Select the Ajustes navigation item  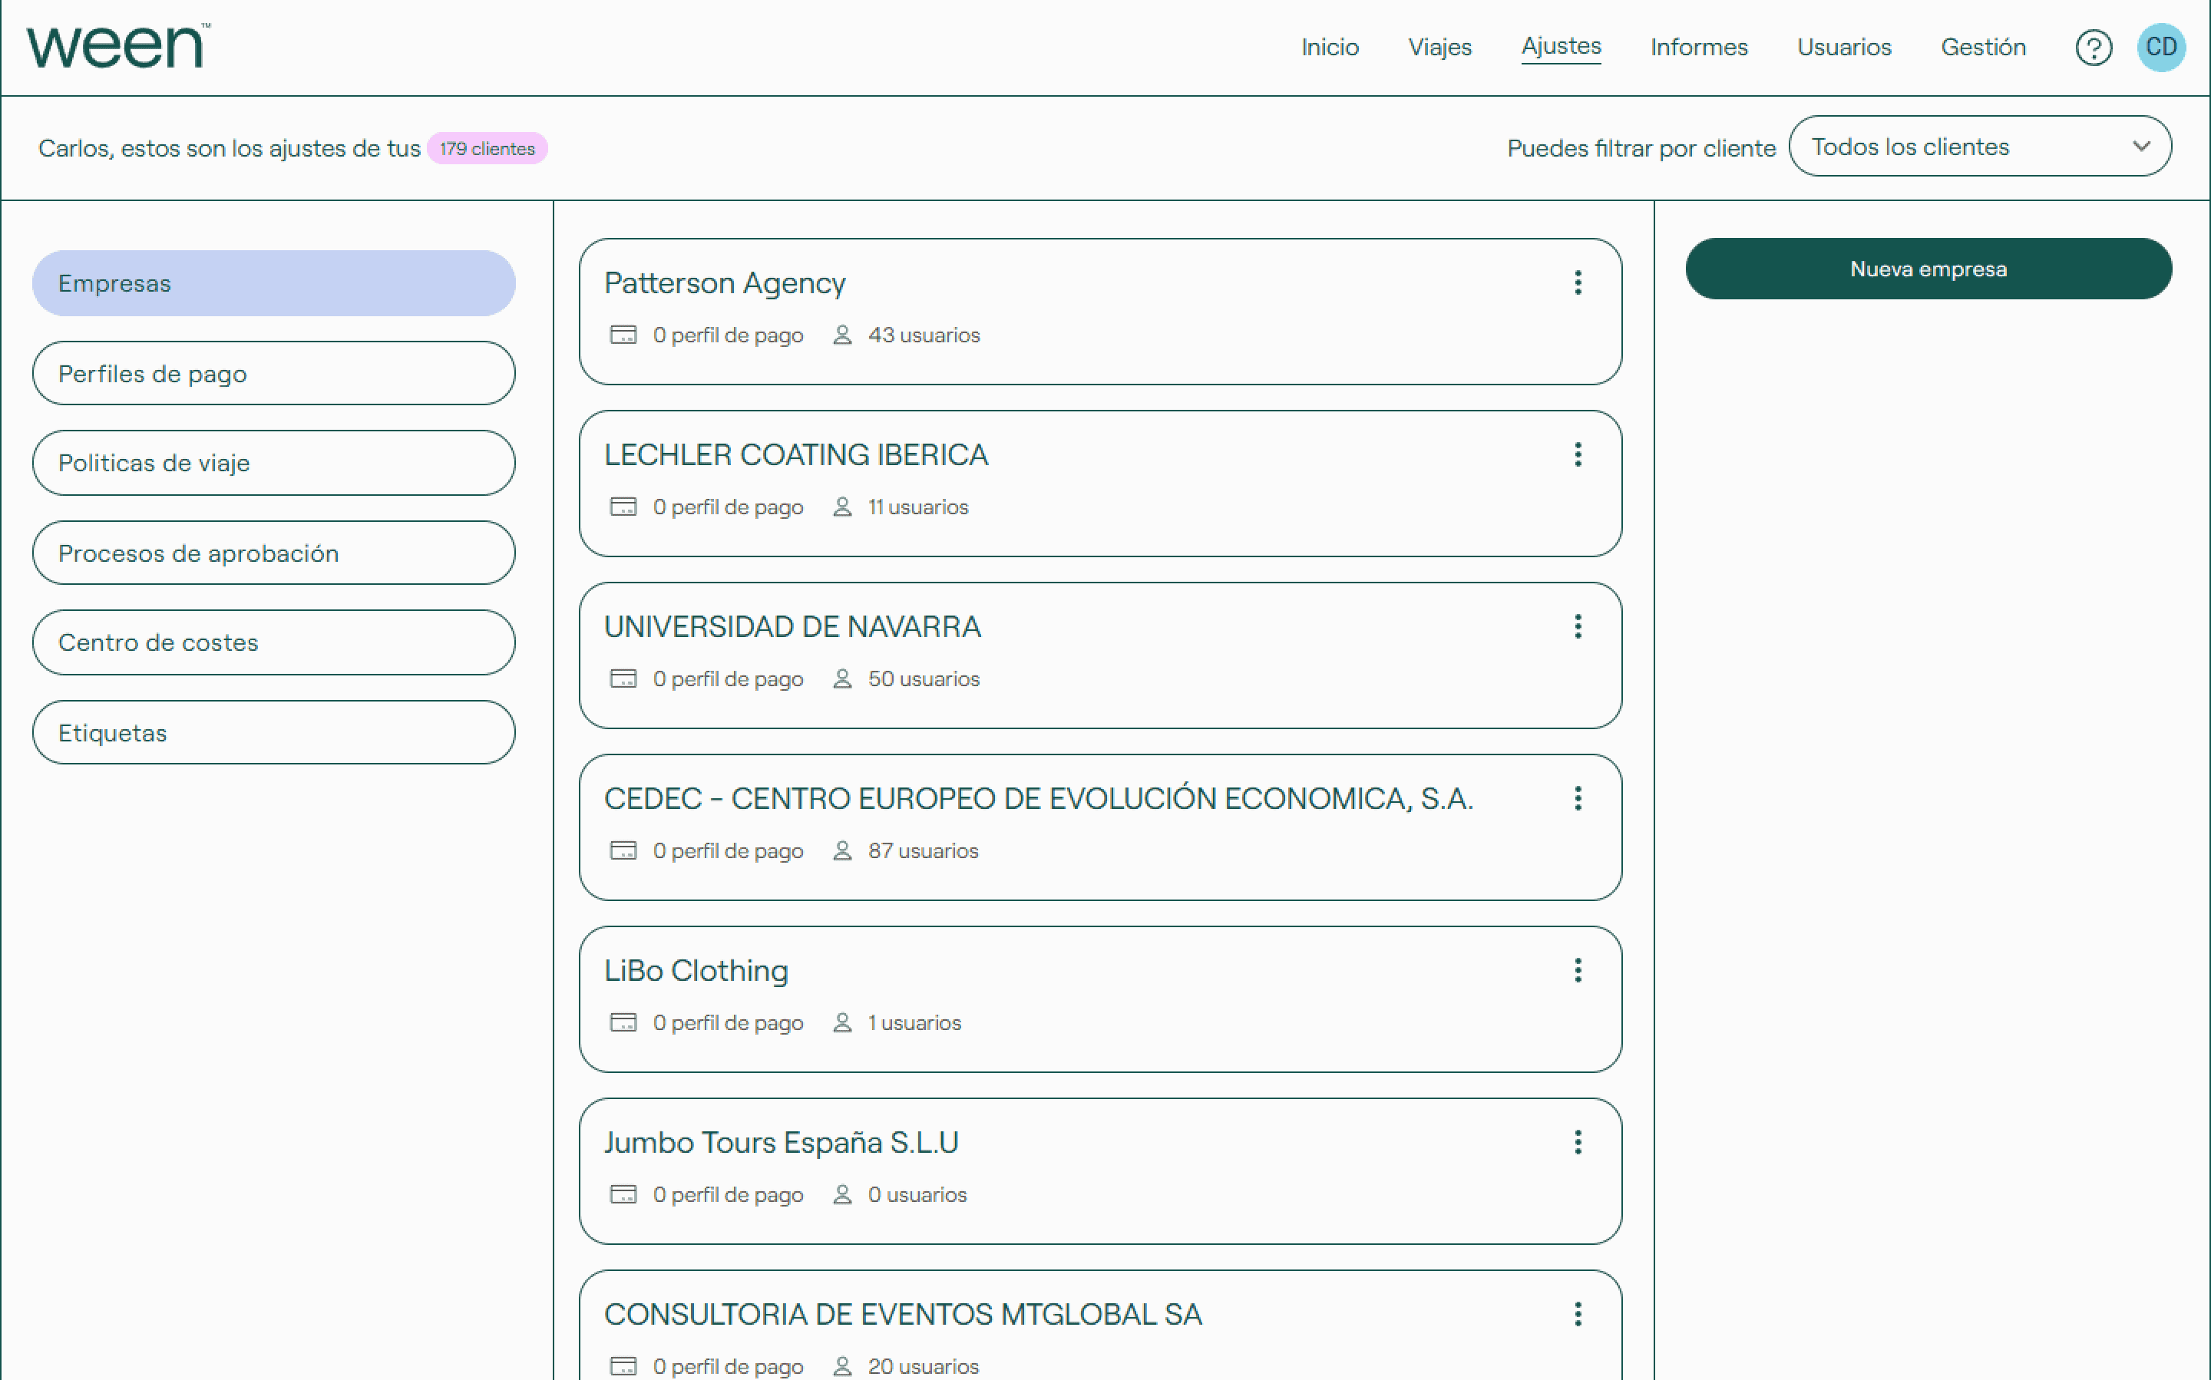click(x=1561, y=48)
